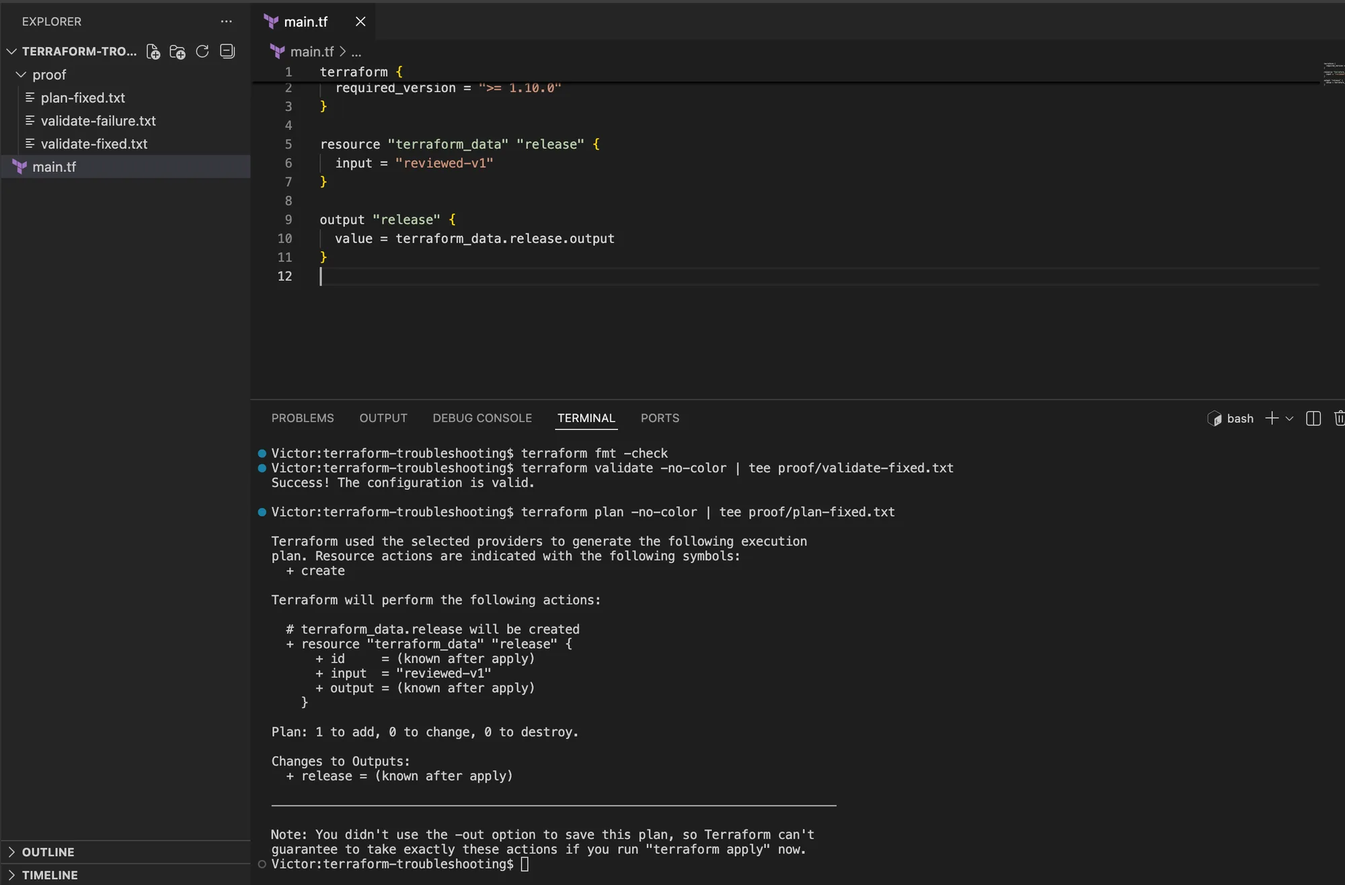Click the New Folder icon in Explorer
Image resolution: width=1345 pixels, height=885 pixels.
(x=178, y=52)
